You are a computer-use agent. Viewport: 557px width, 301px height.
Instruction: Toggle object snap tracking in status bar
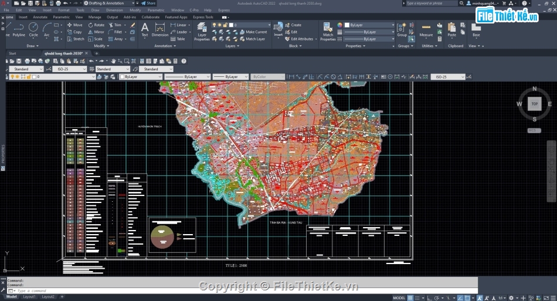click(460, 298)
